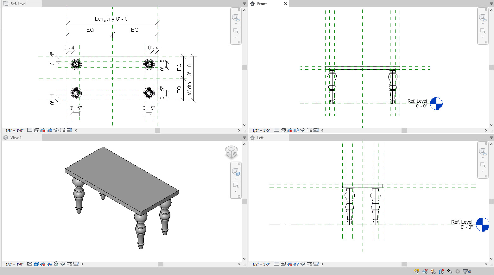Image resolution: width=494 pixels, height=275 pixels.
Task: Click the Zoom icon in Left view navigation bar
Action: tap(483, 165)
